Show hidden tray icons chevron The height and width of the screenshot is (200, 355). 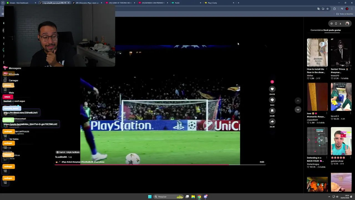click(329, 197)
